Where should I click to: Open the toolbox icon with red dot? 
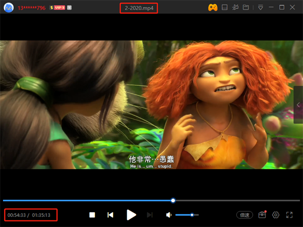click(x=262, y=215)
